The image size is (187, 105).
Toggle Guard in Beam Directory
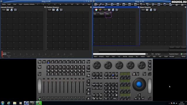[x=143, y=10]
